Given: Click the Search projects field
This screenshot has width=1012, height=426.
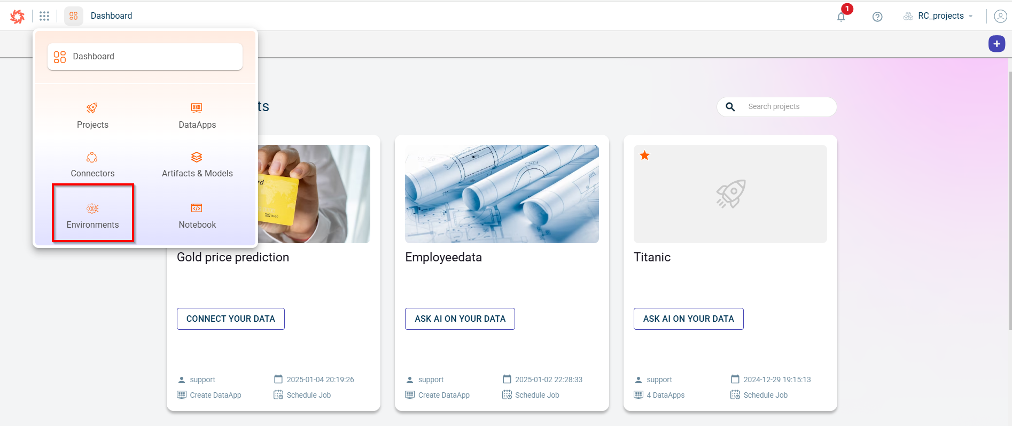Looking at the screenshot, I should tap(785, 106).
